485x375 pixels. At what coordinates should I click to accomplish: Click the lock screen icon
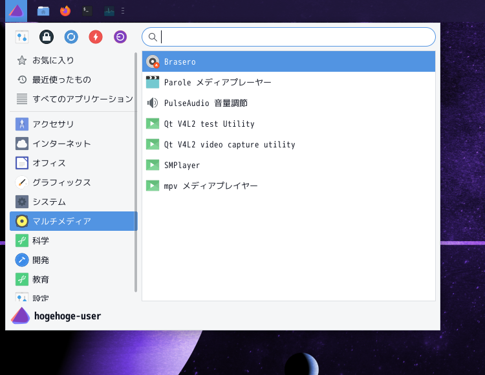[47, 37]
